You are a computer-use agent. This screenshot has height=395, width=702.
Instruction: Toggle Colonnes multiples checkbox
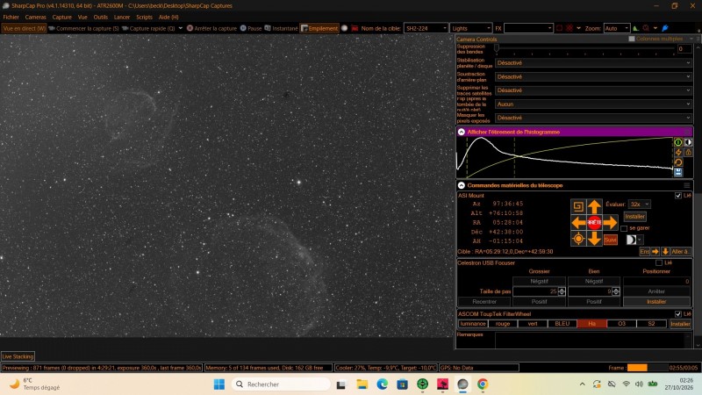[x=632, y=39]
